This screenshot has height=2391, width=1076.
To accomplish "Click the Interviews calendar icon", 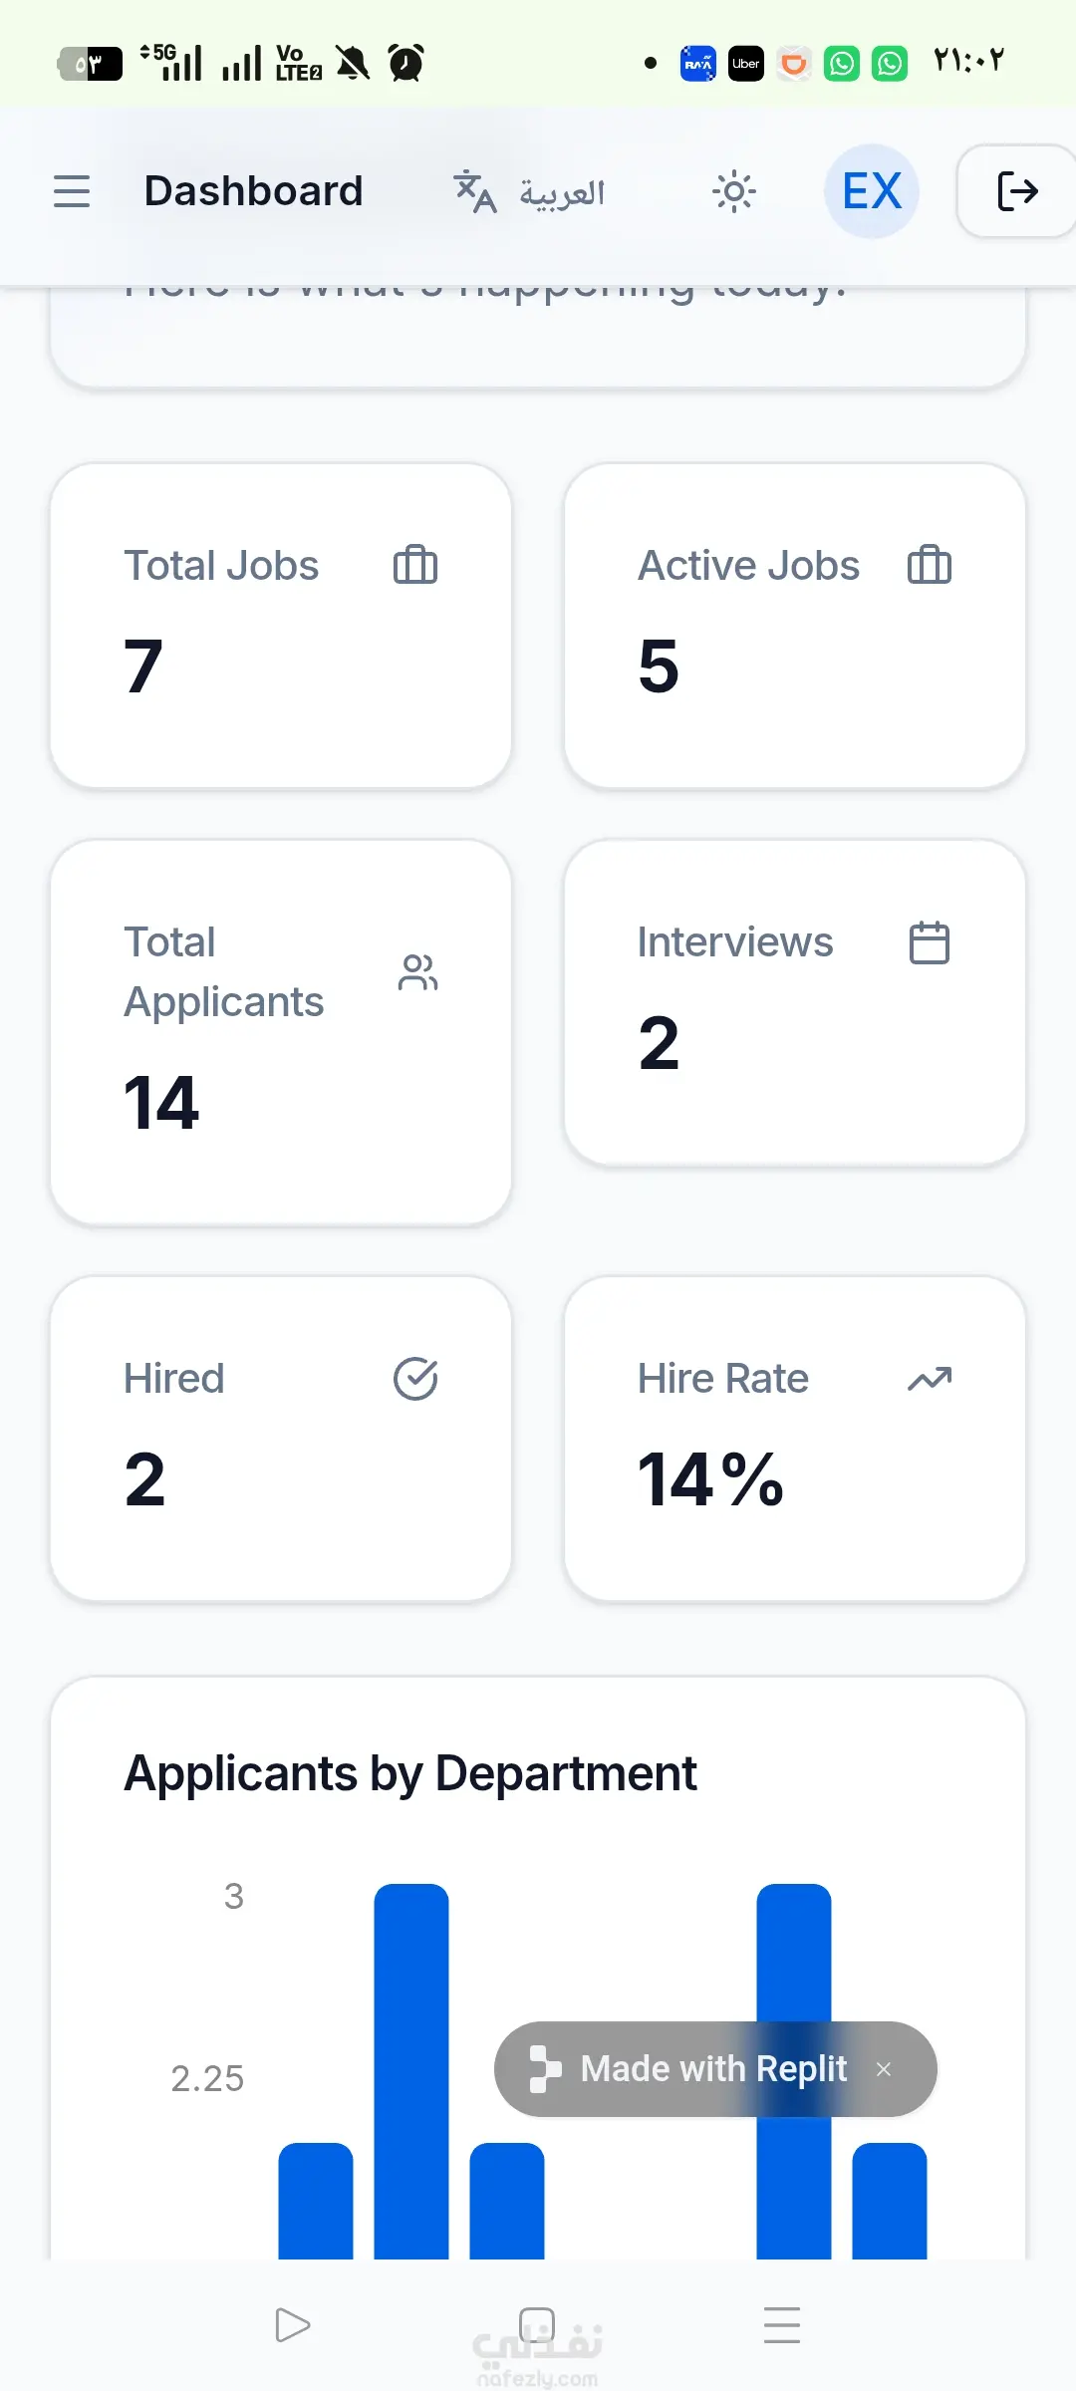I will (x=930, y=942).
